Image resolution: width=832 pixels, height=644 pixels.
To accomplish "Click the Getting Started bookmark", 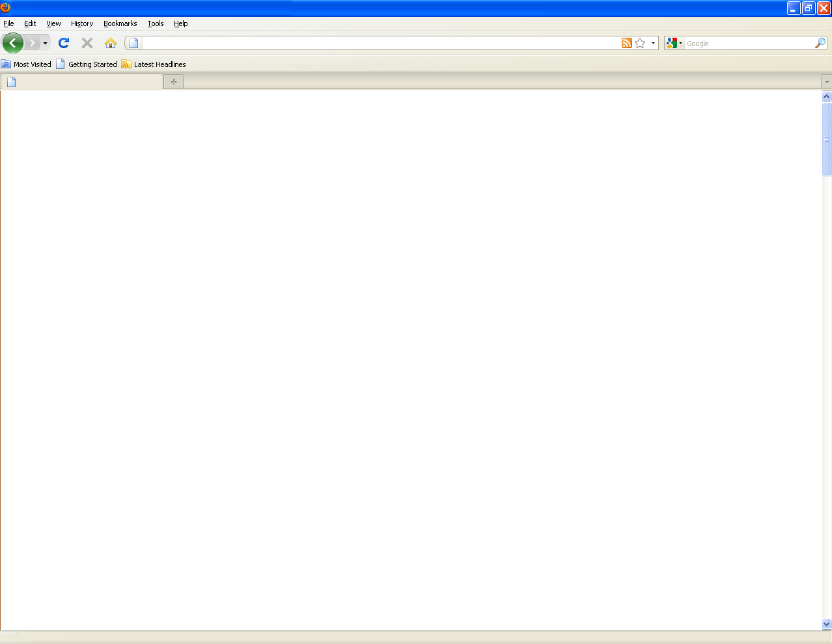I will click(87, 64).
